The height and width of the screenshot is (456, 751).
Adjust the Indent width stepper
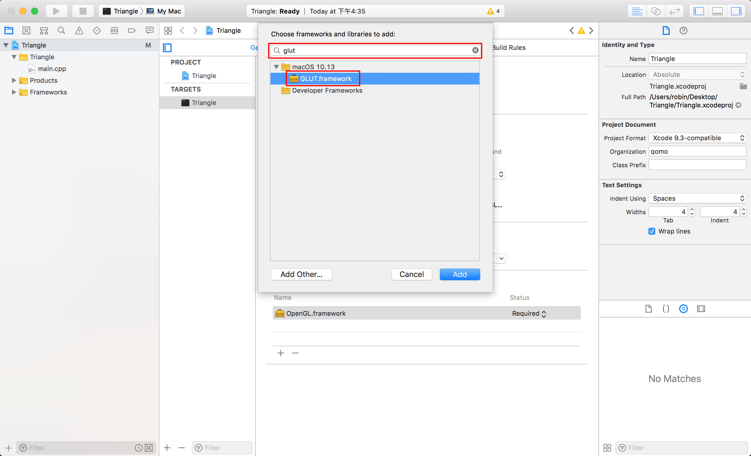pyautogui.click(x=743, y=212)
